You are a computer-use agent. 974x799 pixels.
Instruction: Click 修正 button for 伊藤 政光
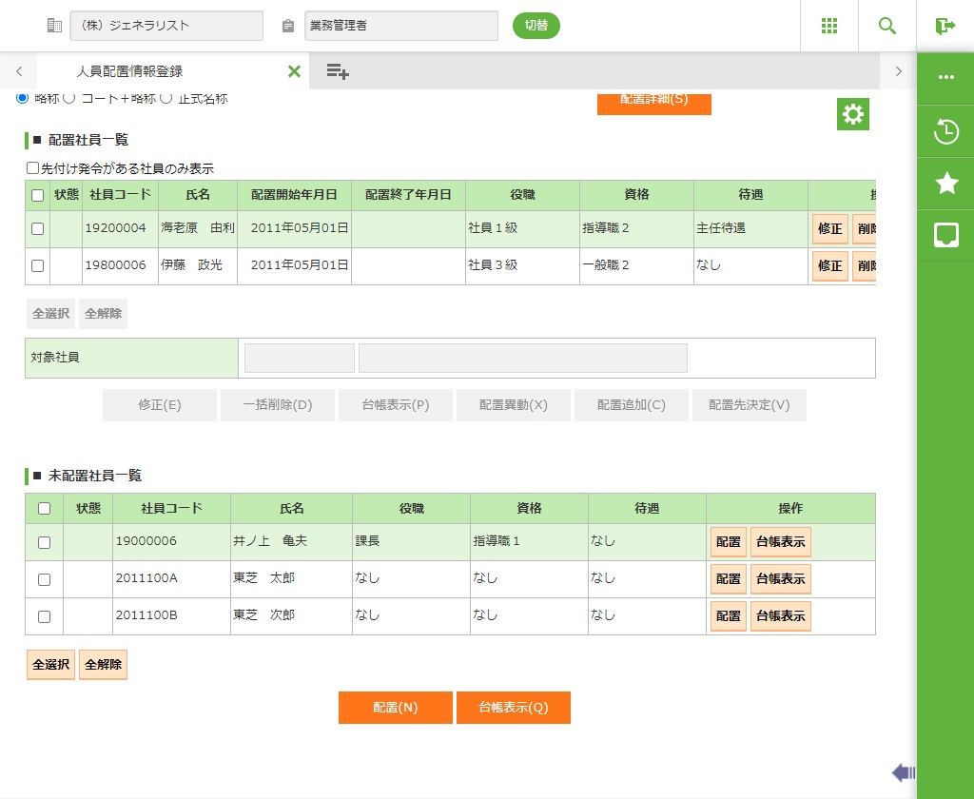click(830, 266)
